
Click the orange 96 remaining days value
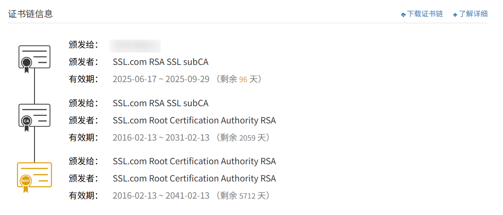coord(243,80)
